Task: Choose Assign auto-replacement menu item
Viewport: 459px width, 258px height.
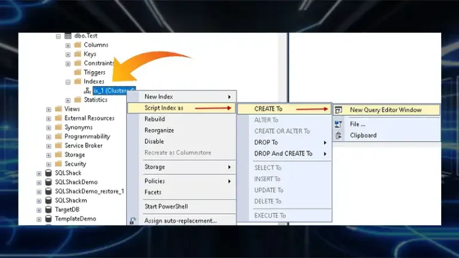Action: click(x=182, y=221)
